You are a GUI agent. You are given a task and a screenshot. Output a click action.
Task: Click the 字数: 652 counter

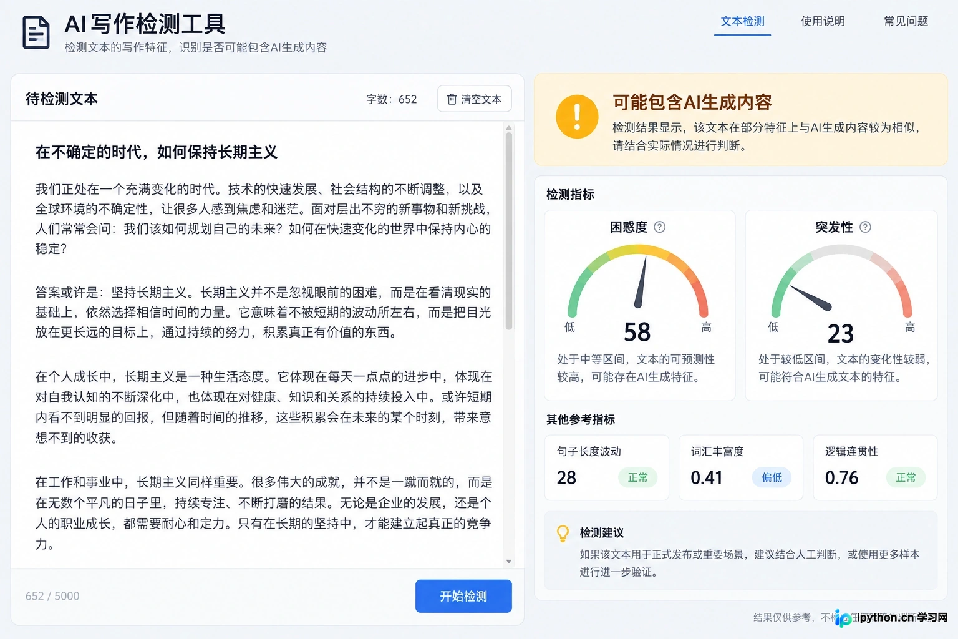pos(391,99)
